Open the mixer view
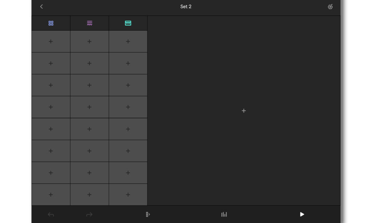 click(224, 214)
